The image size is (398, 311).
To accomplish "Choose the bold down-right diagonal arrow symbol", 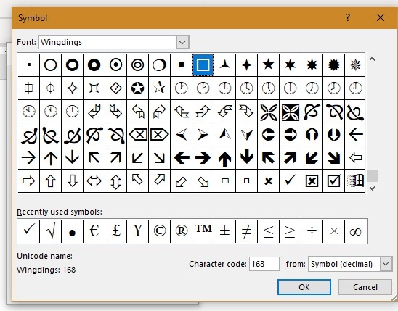I will 333,158.
